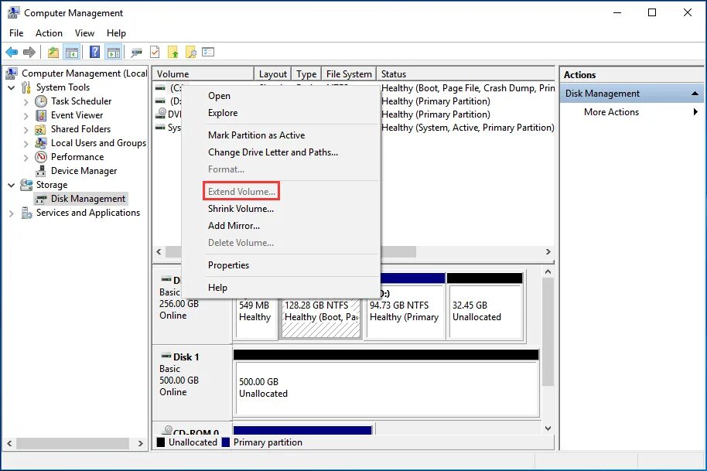The width and height of the screenshot is (707, 471).
Task: Expand the Event Viewer node
Action: click(26, 116)
